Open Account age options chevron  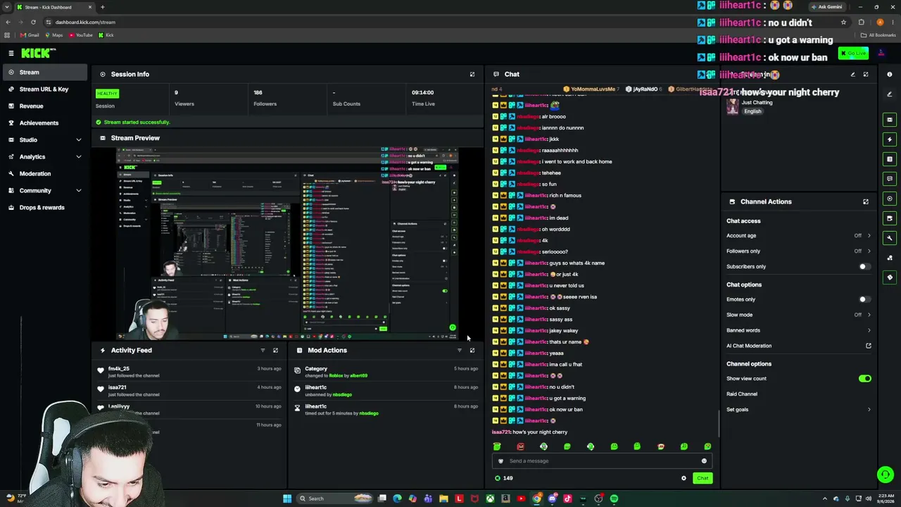(869, 236)
